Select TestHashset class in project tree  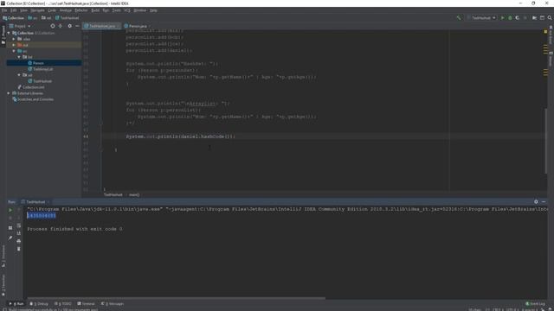(42, 81)
